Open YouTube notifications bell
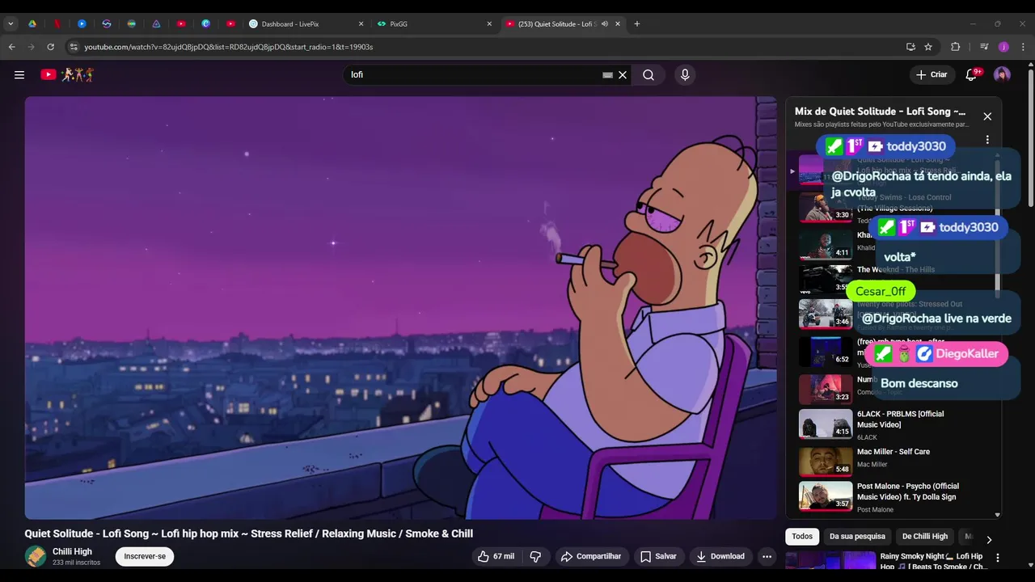 [971, 74]
